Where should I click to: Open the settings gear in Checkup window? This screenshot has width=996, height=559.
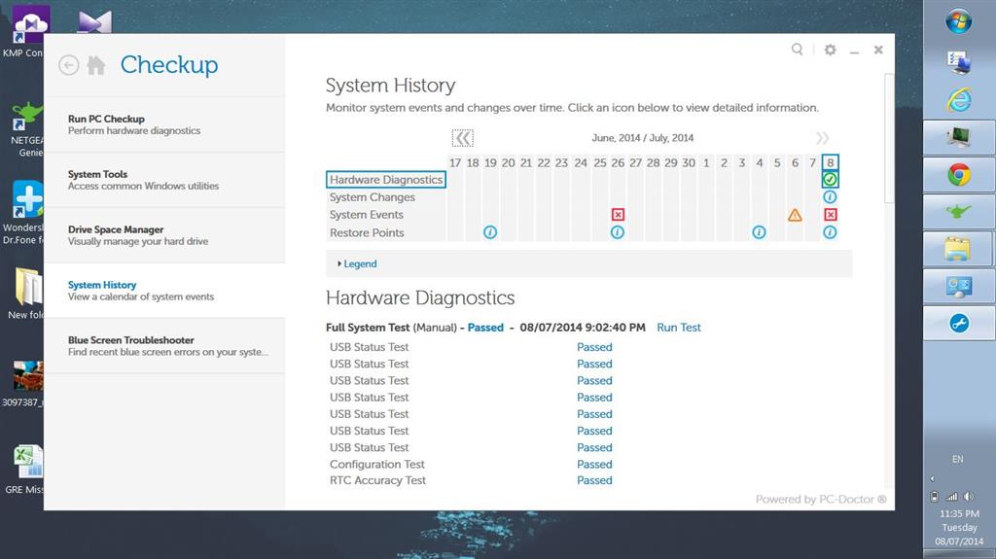[x=831, y=50]
